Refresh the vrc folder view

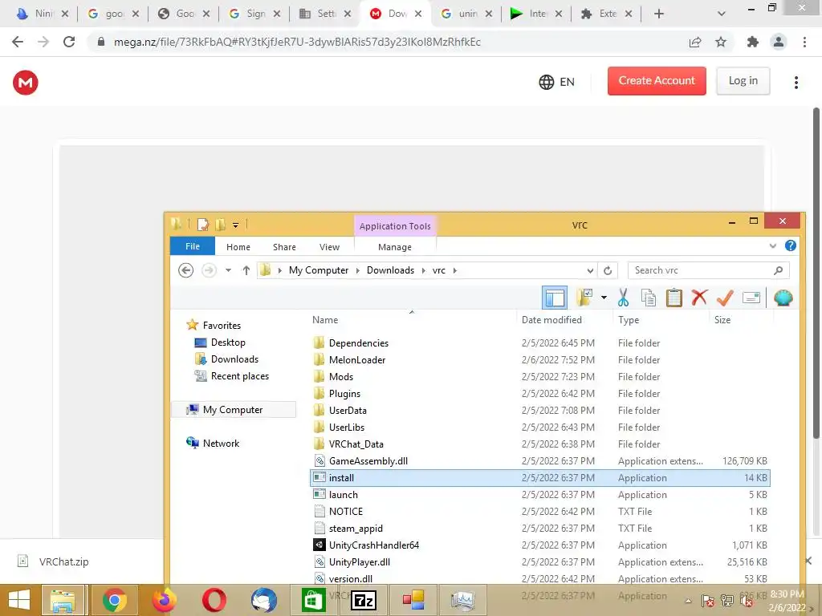click(608, 270)
